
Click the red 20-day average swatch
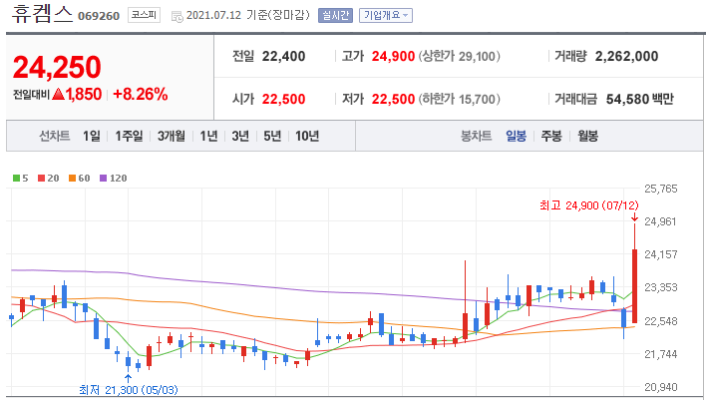pyautogui.click(x=42, y=179)
